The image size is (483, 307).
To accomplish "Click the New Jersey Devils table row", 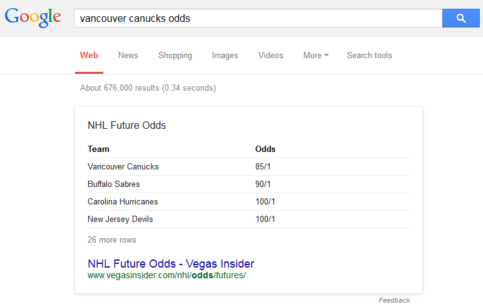I will [x=120, y=219].
